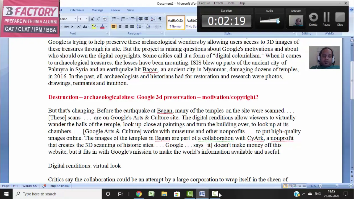Open Task View on the taskbar

tap(120, 194)
